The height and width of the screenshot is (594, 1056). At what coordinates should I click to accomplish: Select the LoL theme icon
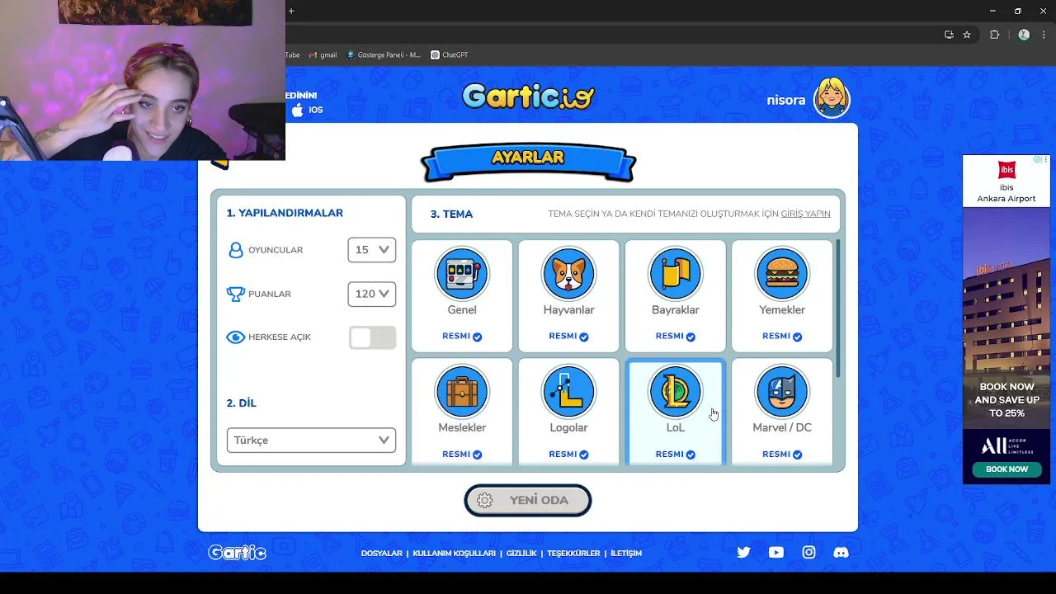(676, 392)
